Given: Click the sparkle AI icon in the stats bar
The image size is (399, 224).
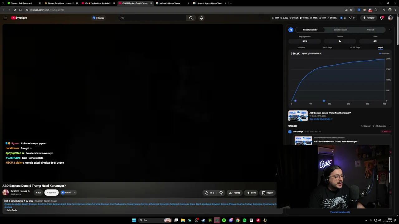Looking at the screenshot, I should pyautogui.click(x=354, y=18).
